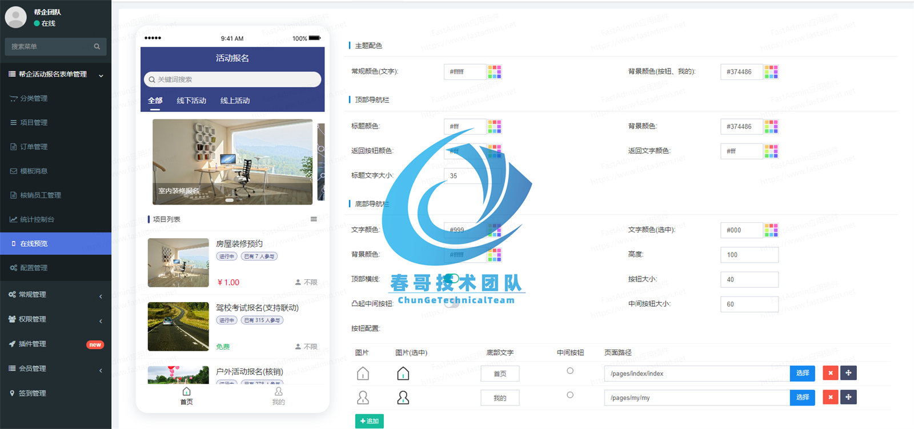The height and width of the screenshot is (429, 914).
Task: Click the envelope icon beside 模板消息
Action: 14,171
